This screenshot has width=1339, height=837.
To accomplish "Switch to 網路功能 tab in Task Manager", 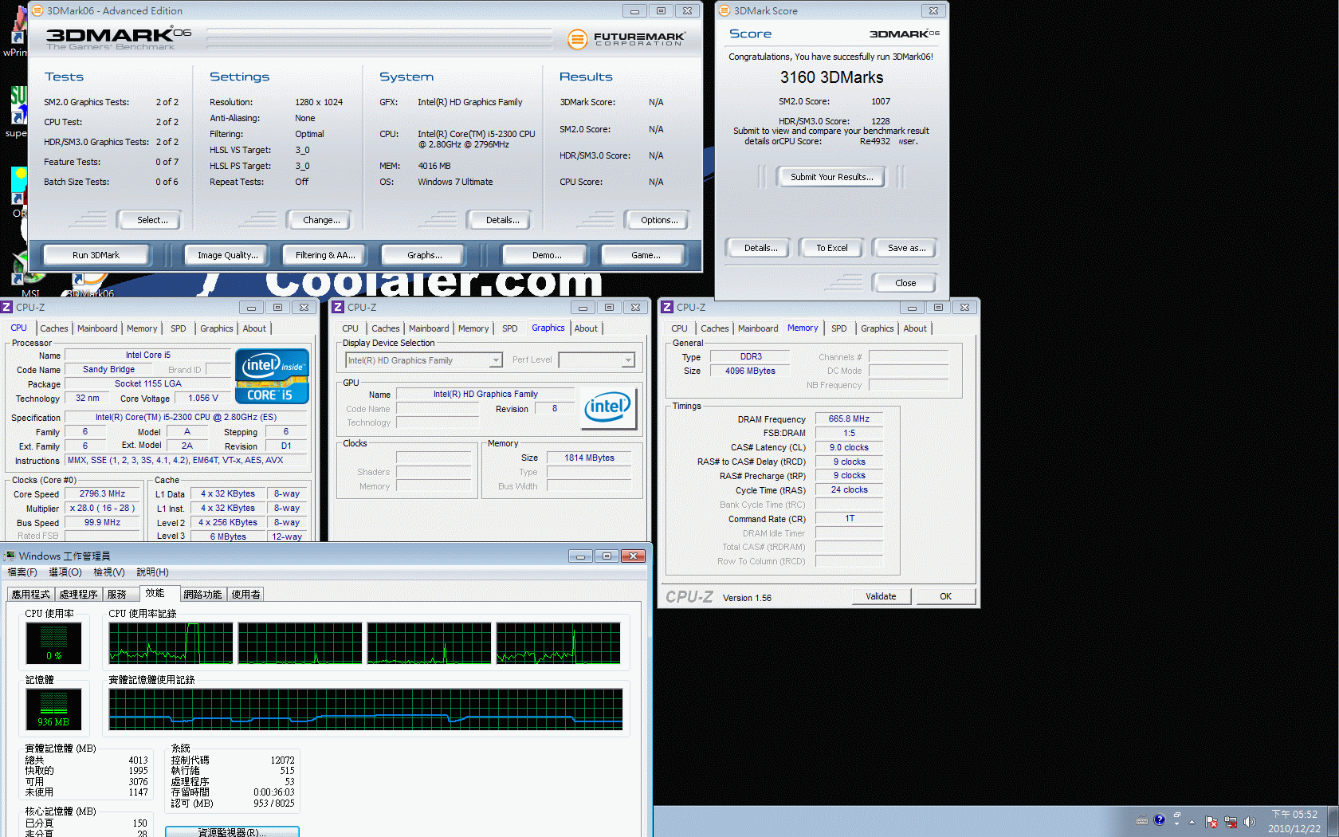I will [x=202, y=595].
